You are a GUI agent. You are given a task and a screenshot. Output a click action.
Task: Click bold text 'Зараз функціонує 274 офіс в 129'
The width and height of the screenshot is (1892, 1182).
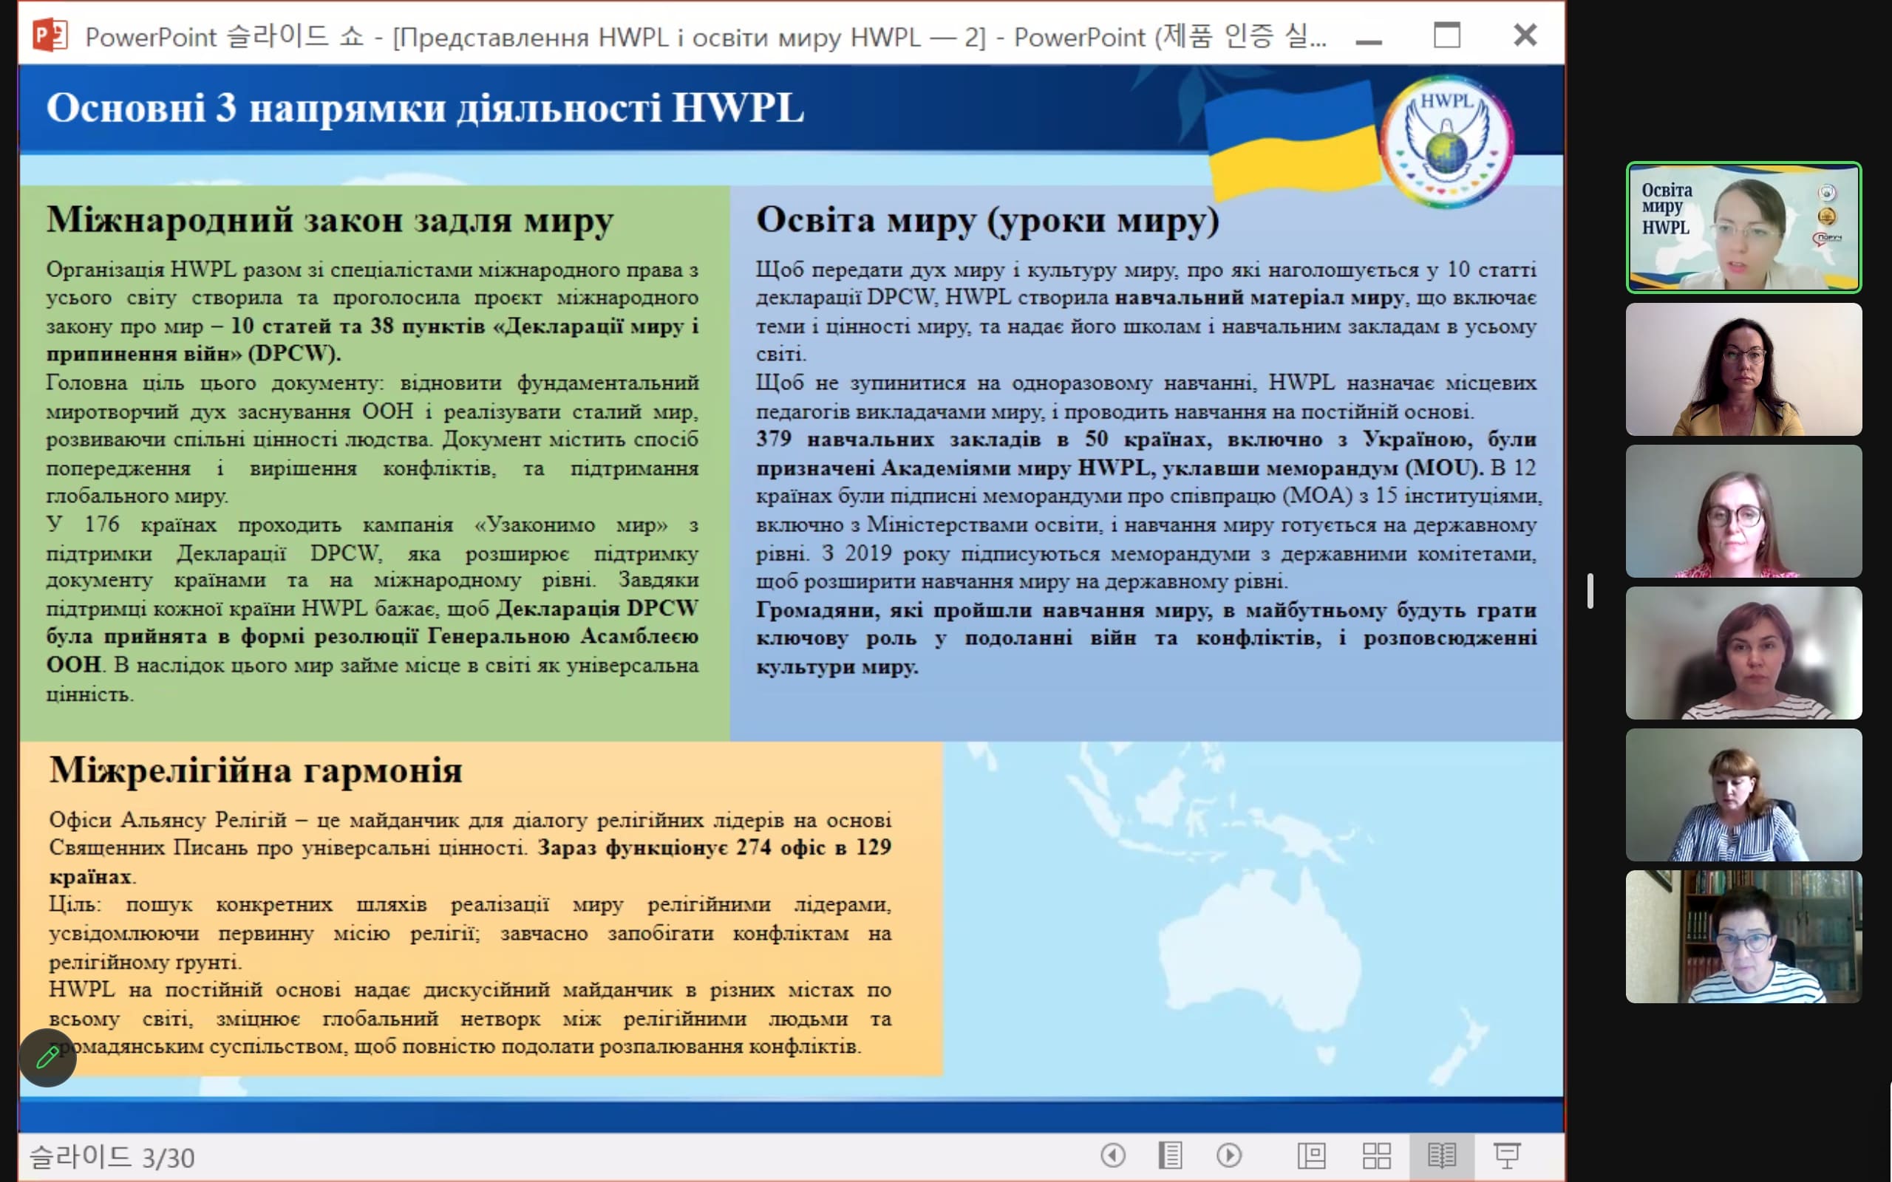click(715, 847)
